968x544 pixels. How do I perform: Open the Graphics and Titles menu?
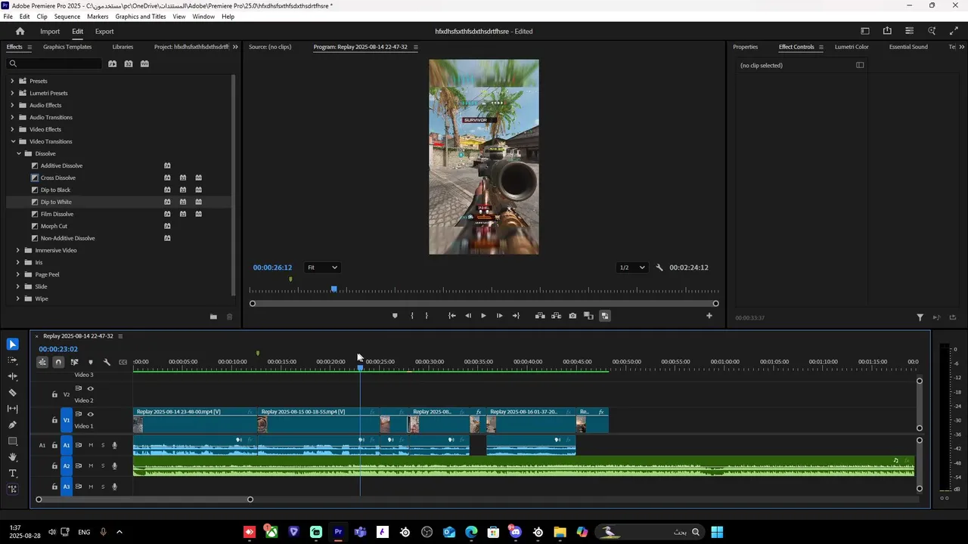point(141,17)
